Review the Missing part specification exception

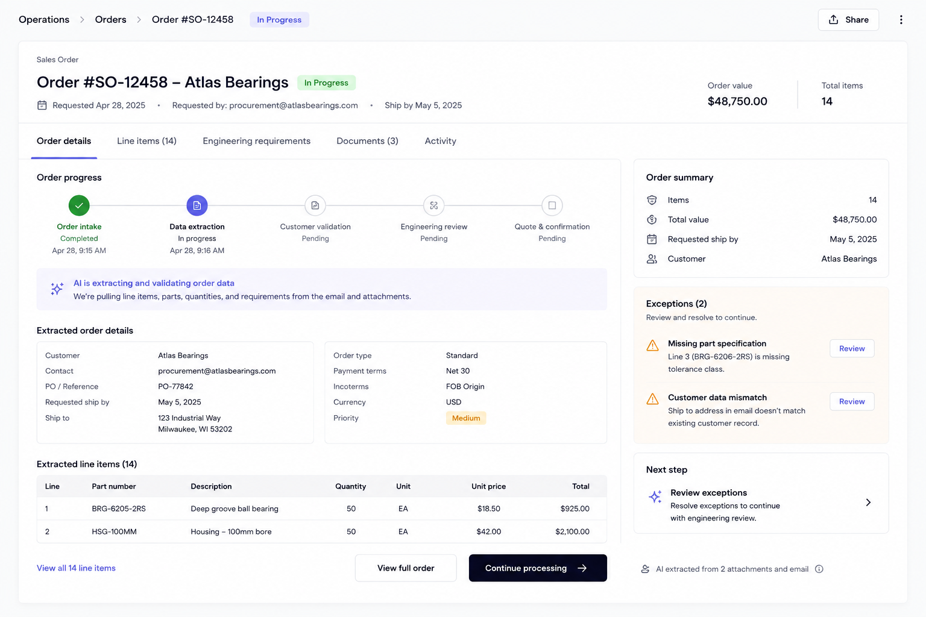point(852,348)
